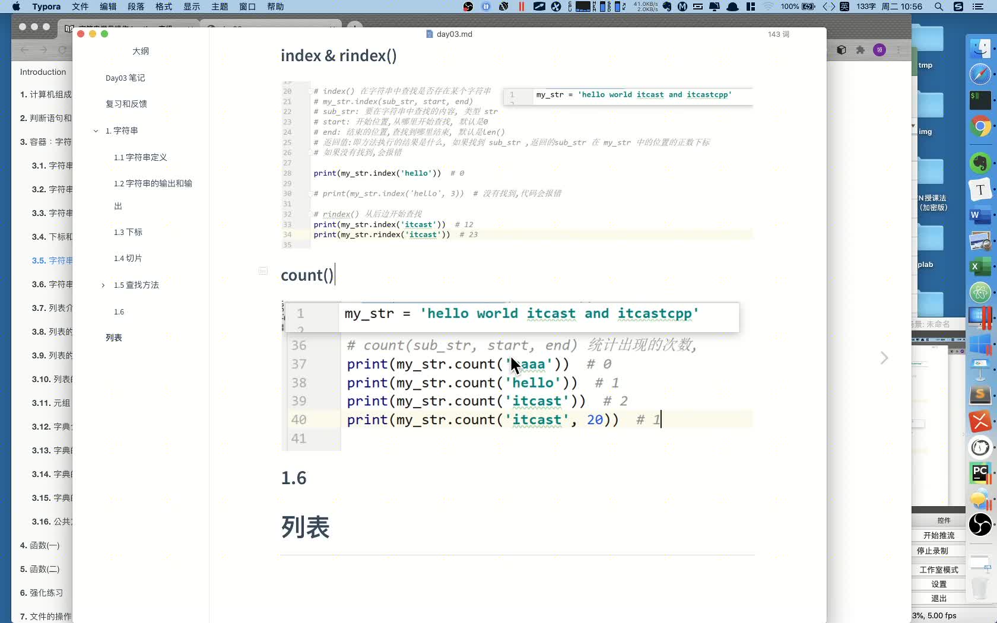Viewport: 997px width, 623px height.
Task: Open the Notification Center list icon
Action: click(979, 7)
